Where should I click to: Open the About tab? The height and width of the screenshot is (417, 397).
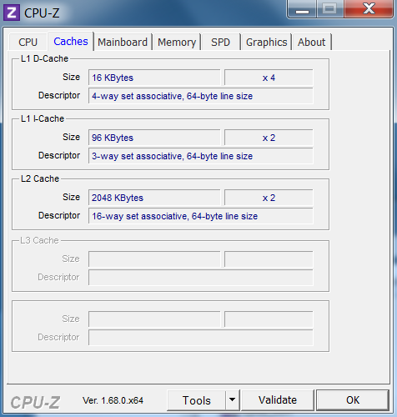tap(311, 43)
